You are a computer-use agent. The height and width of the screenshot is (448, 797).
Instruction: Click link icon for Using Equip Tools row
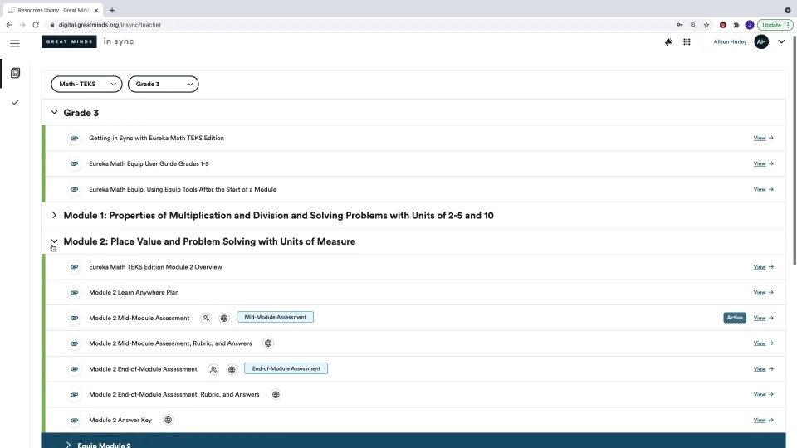[x=74, y=189]
